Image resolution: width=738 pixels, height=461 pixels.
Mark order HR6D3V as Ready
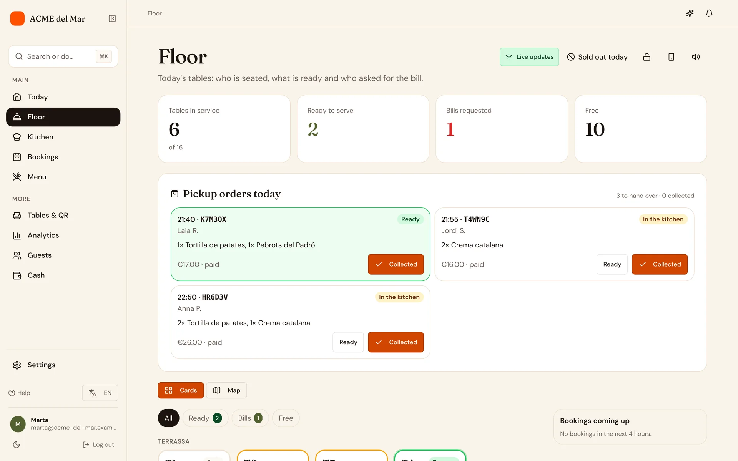coord(348,342)
